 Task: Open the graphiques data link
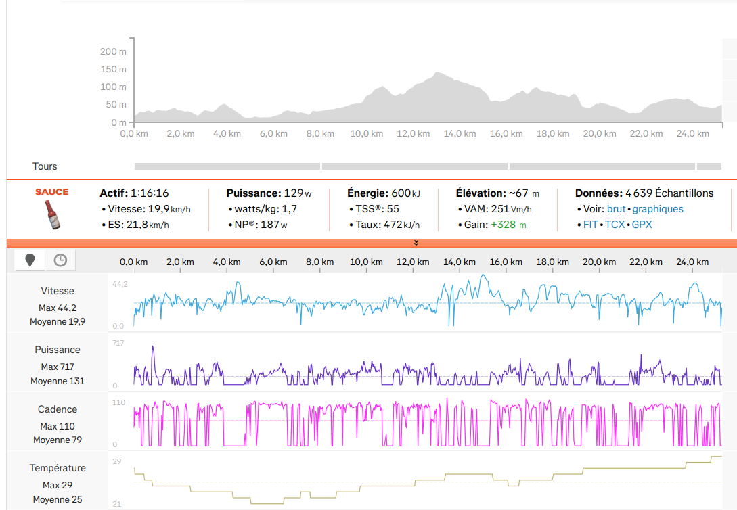[x=658, y=209]
